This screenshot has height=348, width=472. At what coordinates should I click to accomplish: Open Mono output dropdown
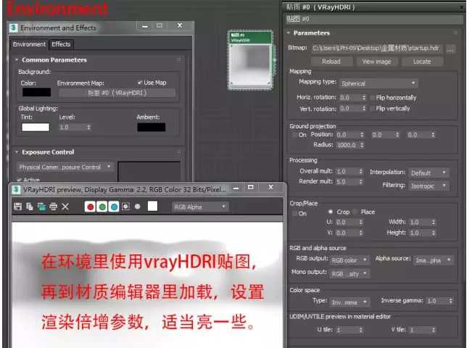point(349,273)
